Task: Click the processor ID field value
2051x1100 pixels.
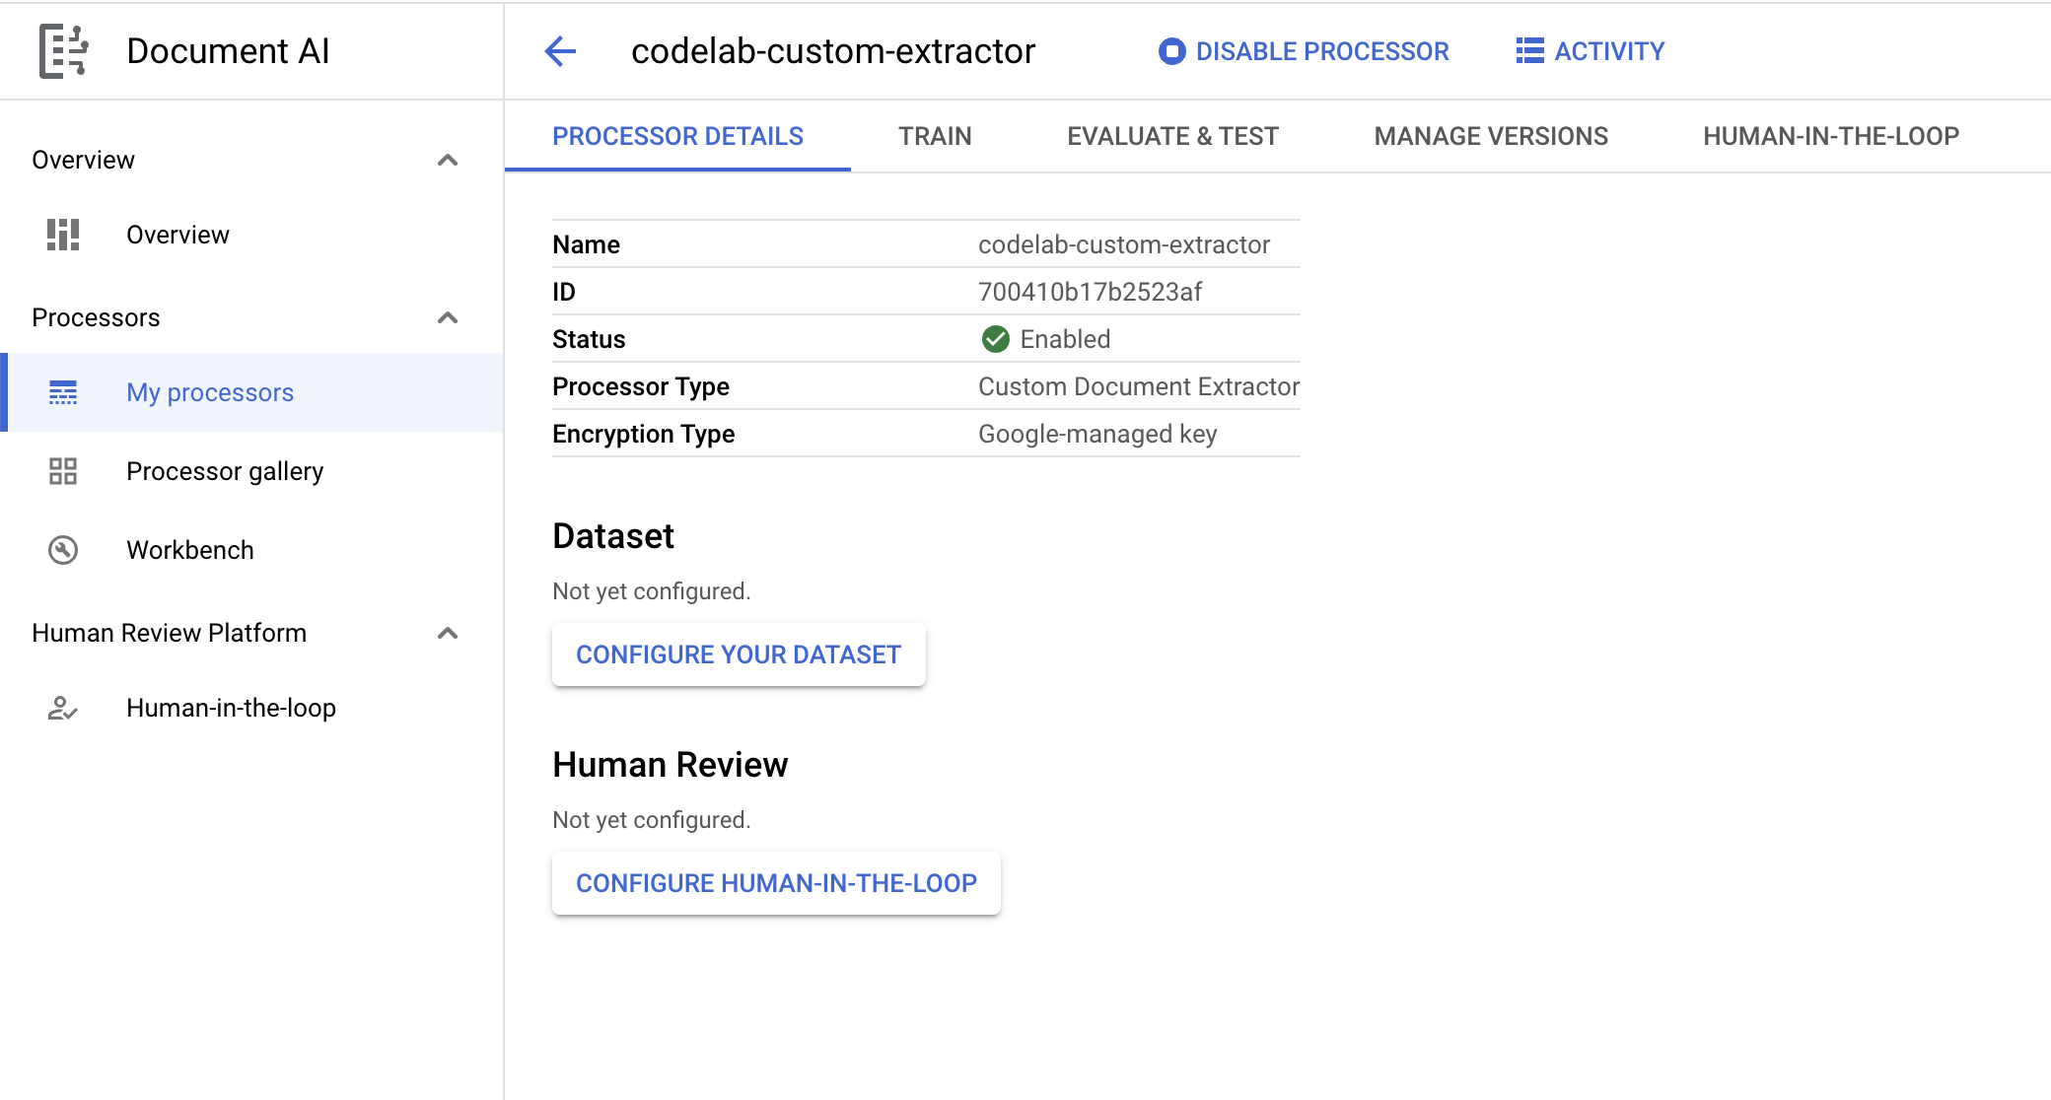Action: click(x=1090, y=292)
